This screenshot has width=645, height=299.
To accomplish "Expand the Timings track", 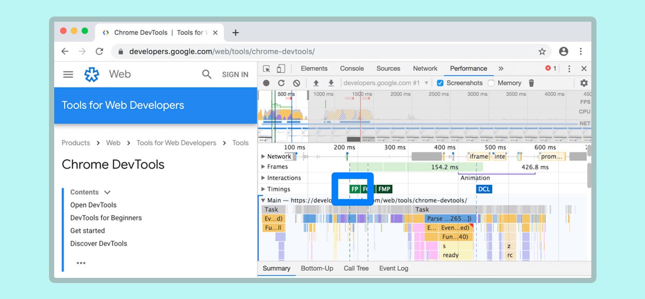I will coord(263,189).
